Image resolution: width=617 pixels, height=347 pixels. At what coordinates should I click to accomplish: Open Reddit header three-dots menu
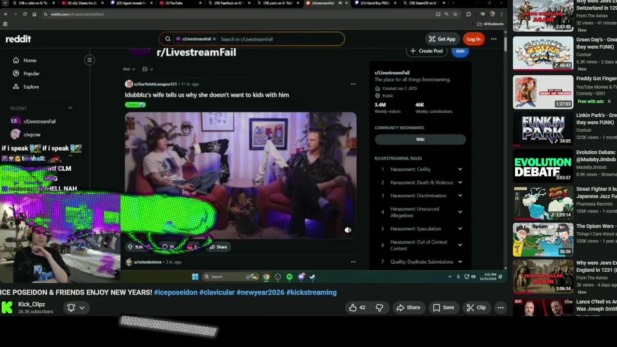click(494, 39)
